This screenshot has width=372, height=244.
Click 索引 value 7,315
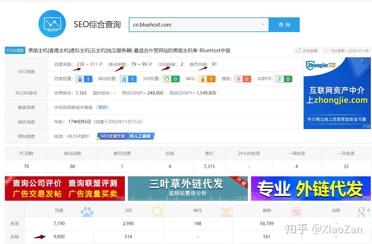209,167
